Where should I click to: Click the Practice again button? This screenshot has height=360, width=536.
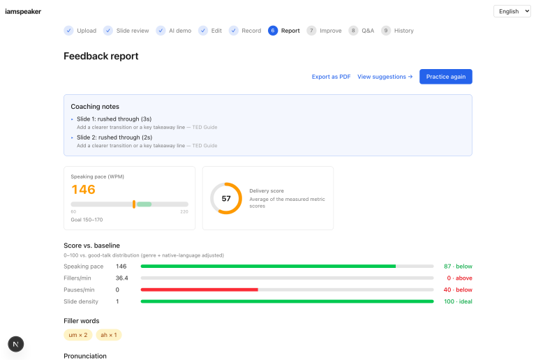point(446,77)
